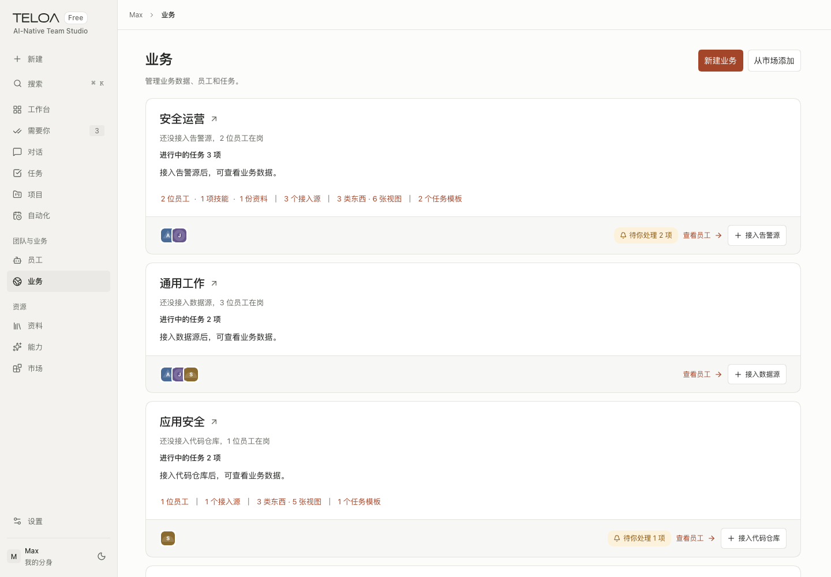Click the plus icon next to 新建
The width and height of the screenshot is (831, 577).
tap(17, 59)
